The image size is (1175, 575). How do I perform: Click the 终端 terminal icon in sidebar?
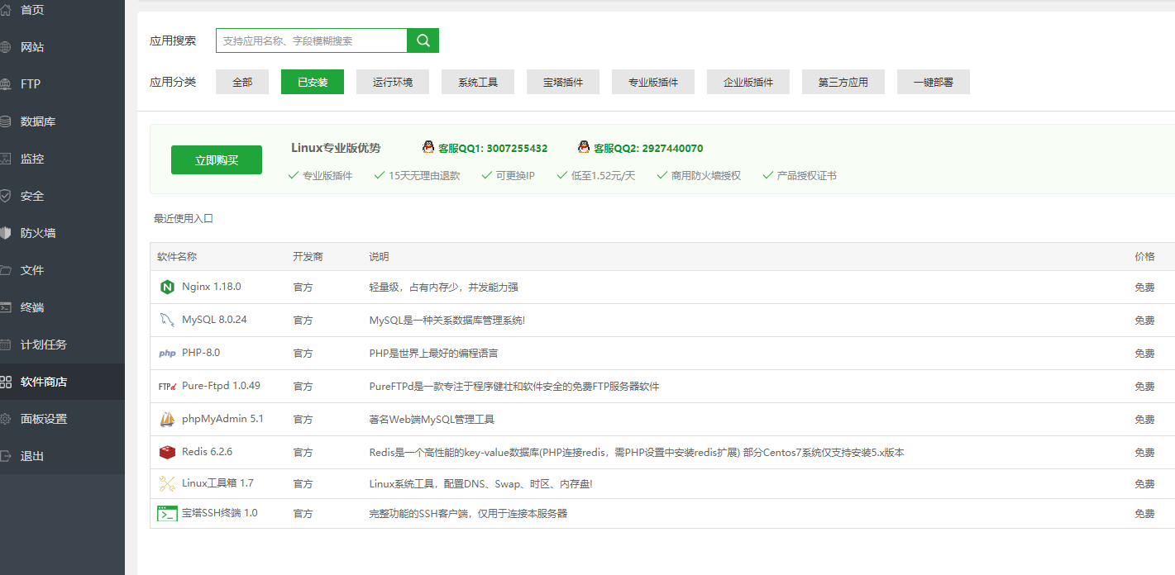(x=5, y=307)
